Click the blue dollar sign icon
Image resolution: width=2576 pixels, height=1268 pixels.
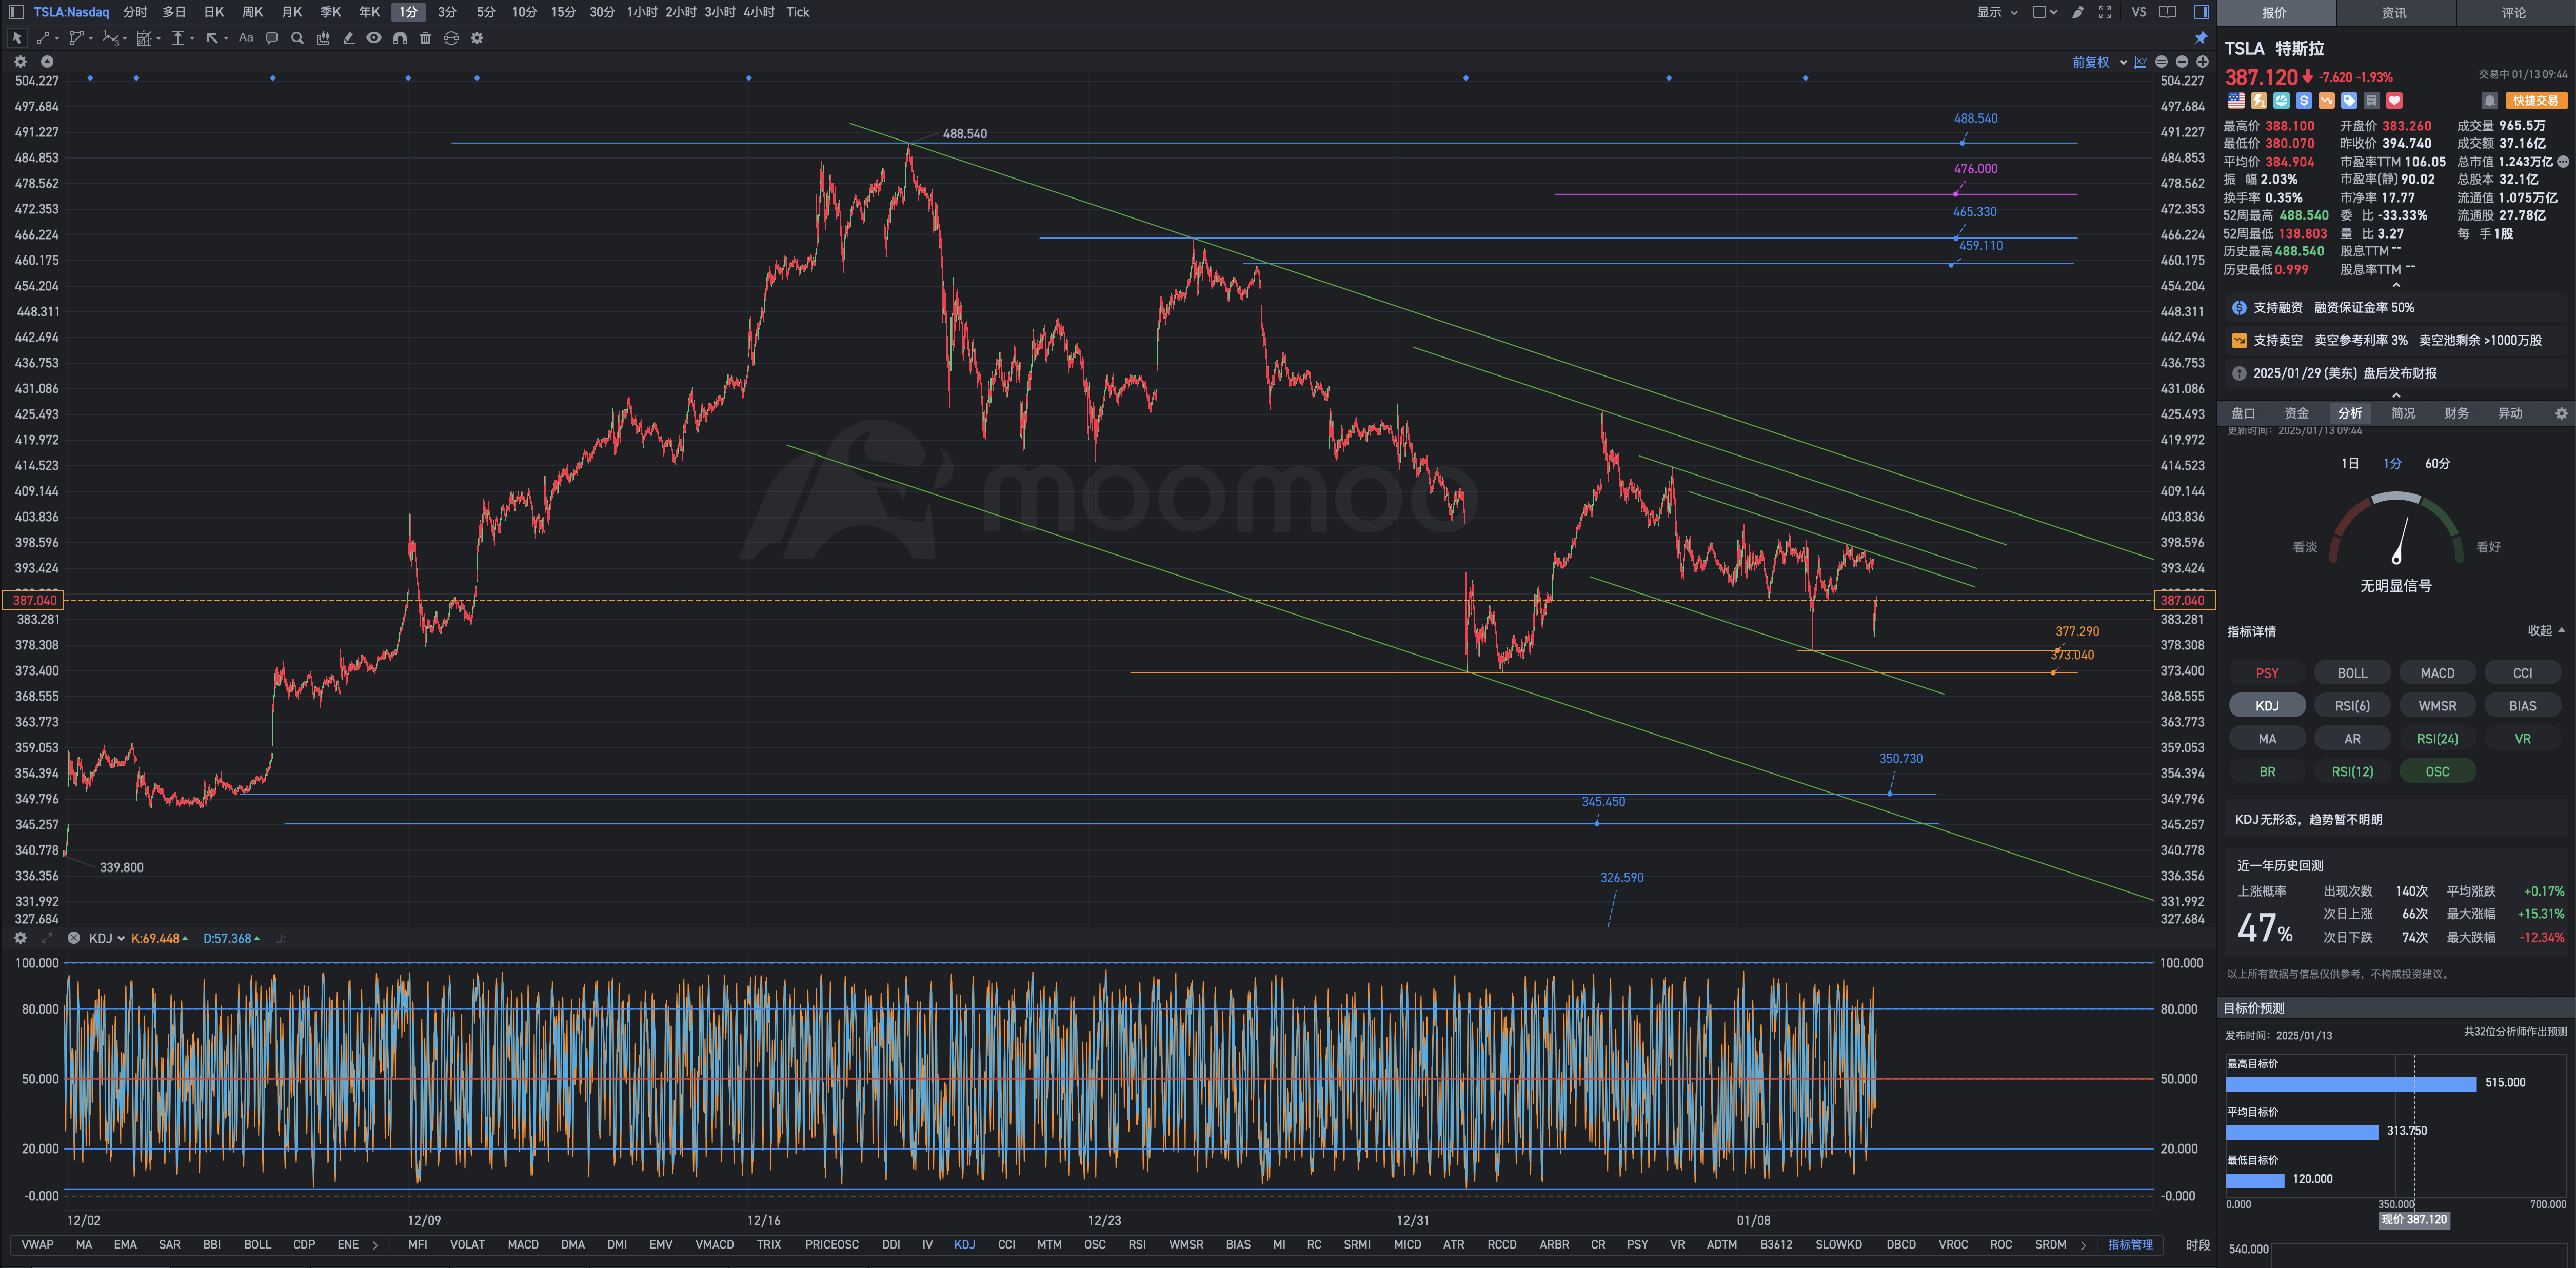pos(2304,101)
